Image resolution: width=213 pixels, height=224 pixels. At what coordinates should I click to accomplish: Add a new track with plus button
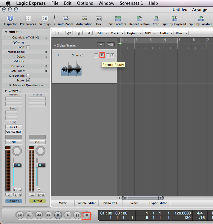[x=101, y=44]
